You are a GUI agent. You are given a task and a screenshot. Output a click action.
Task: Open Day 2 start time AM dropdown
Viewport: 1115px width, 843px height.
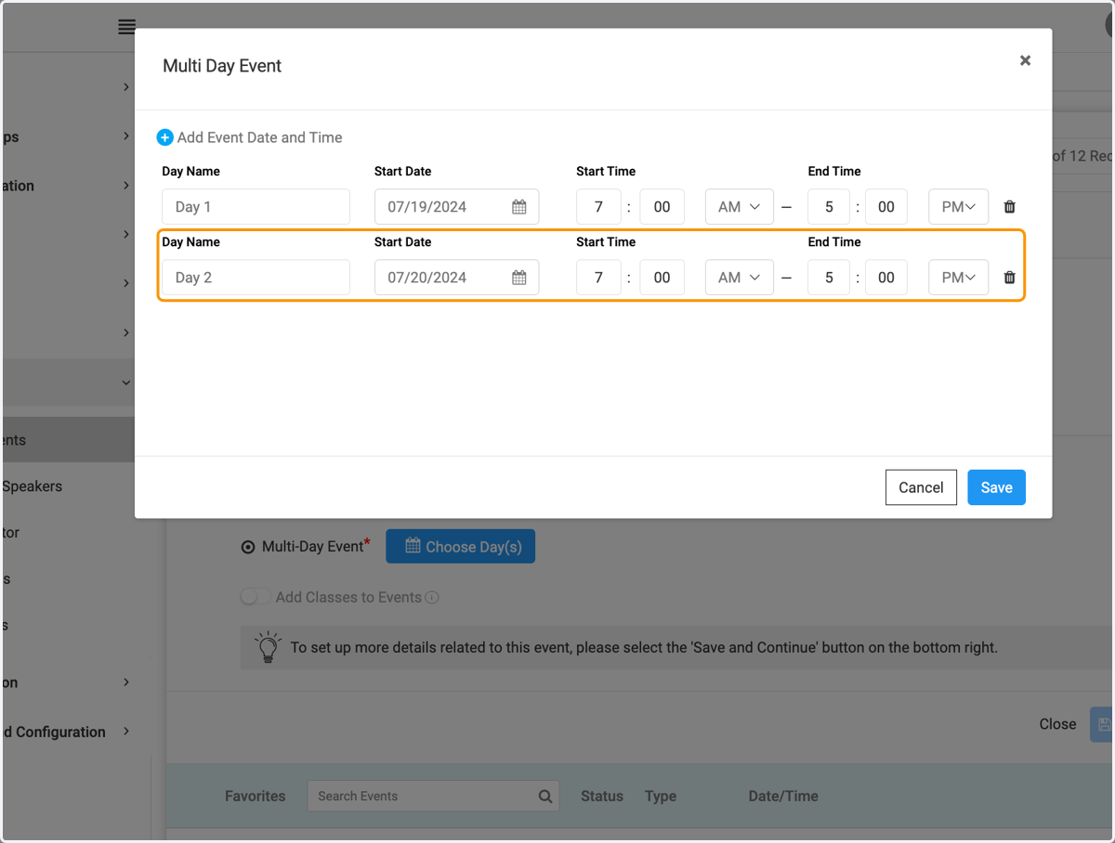[x=740, y=278]
